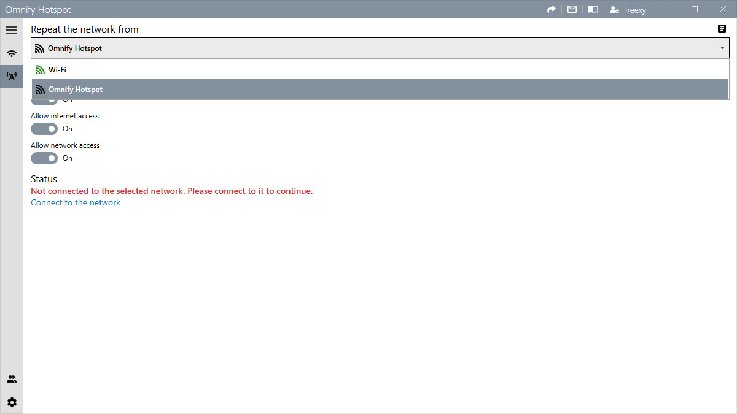The image size is (737, 414).
Task: Click the Connect to the network link
Action: click(75, 202)
